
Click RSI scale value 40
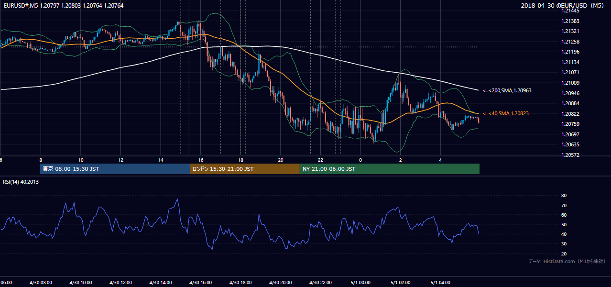pyautogui.click(x=564, y=234)
